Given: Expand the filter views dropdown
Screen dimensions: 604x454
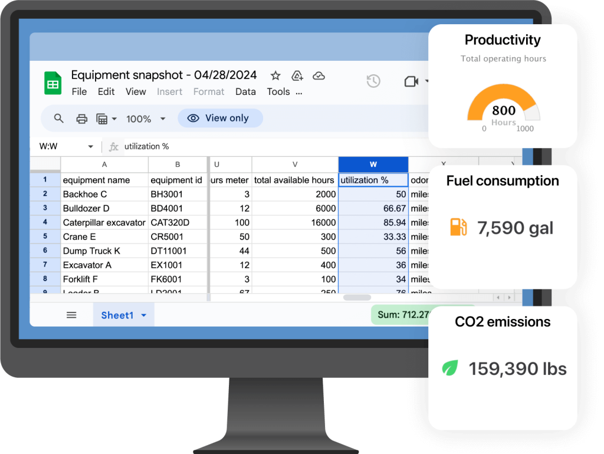Looking at the screenshot, I should 107,119.
